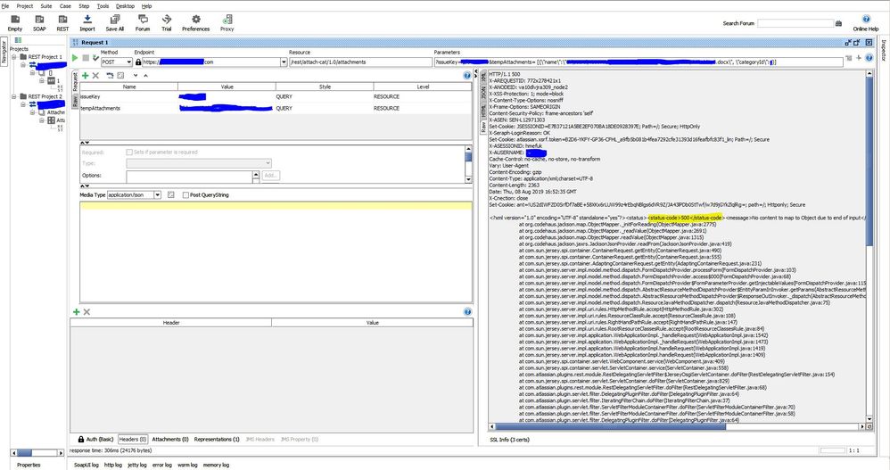Switch response view to XML tab
The image size is (890, 470).
[483, 78]
